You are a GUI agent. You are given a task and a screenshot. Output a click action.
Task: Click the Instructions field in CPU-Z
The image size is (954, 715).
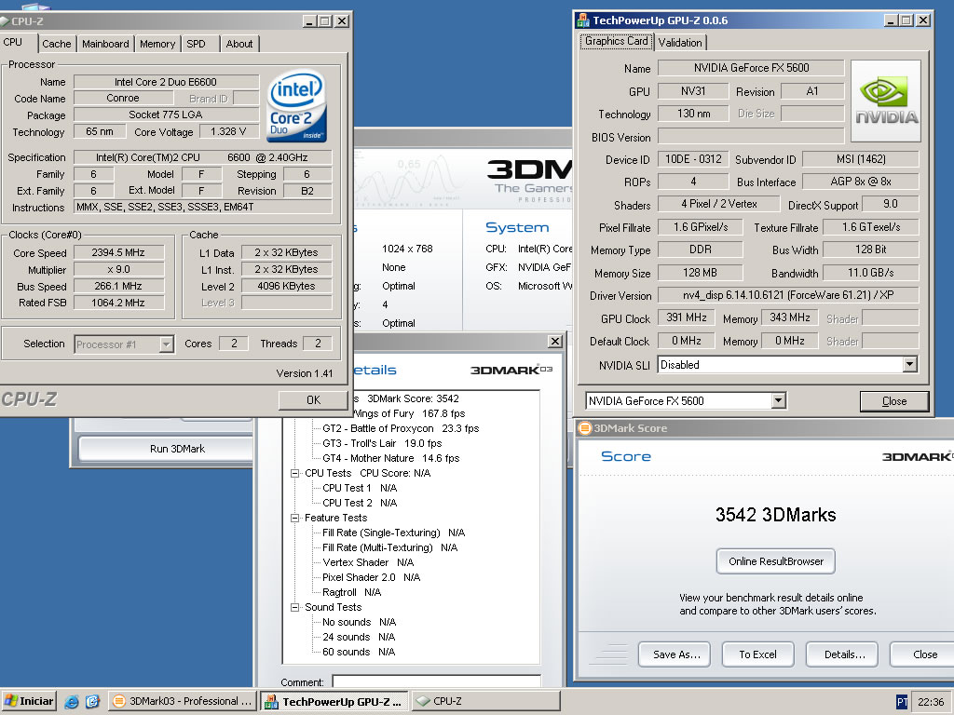(202, 208)
